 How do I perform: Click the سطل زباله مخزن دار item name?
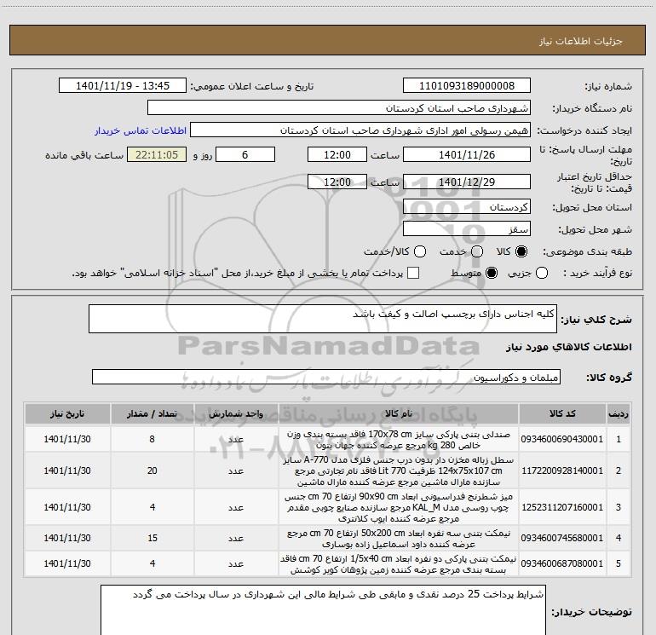tap(399, 470)
